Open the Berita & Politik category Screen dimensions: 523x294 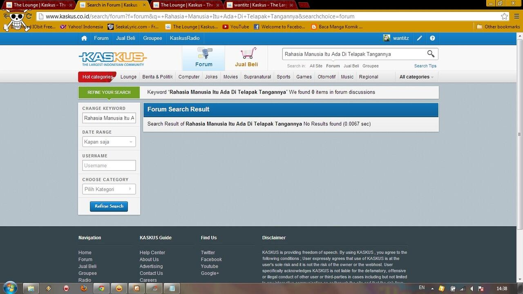158,77
